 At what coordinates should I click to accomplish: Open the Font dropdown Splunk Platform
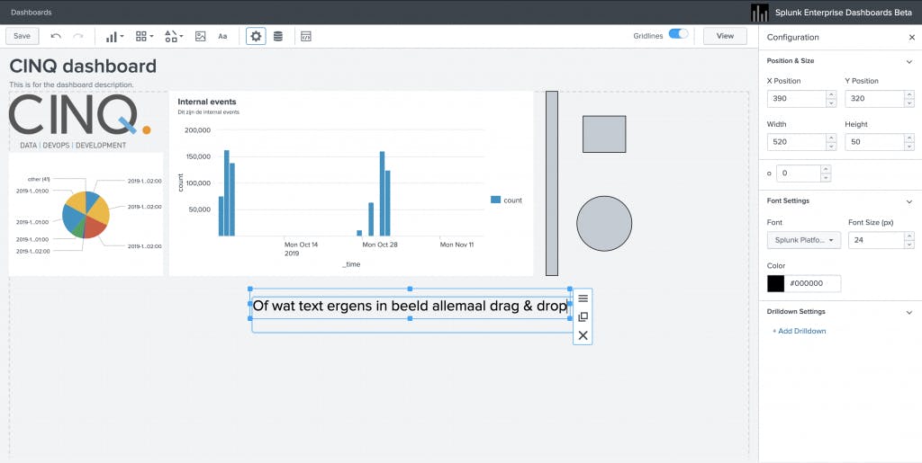(804, 240)
